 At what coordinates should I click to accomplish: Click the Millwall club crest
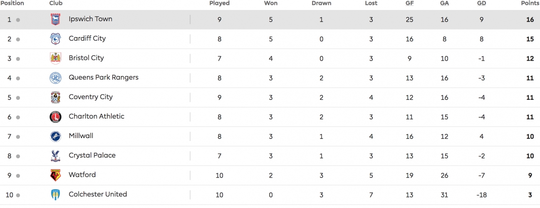point(55,136)
